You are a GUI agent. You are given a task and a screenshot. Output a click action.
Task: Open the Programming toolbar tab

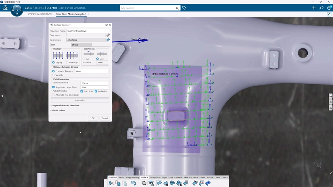132,177
